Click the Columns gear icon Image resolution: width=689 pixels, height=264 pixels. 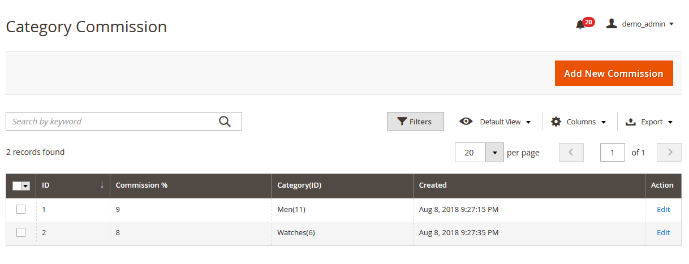tap(556, 122)
